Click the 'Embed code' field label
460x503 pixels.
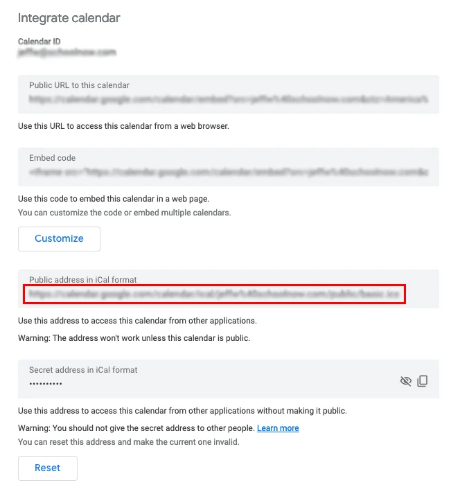coord(53,158)
